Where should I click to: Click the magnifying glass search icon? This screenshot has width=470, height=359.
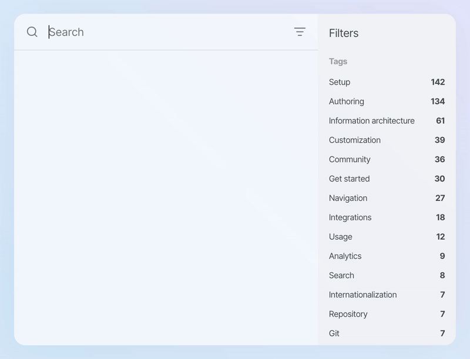[x=32, y=32]
